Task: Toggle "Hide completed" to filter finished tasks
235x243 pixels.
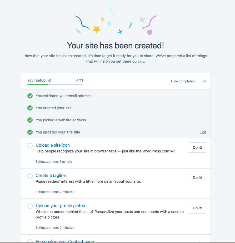Action: coord(183,81)
